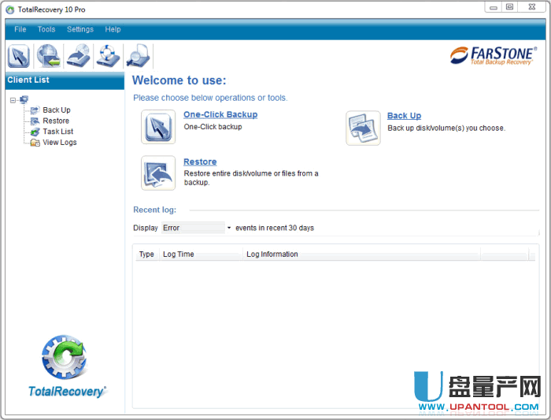Open the Settings menu
Screen dimensions: 551x420
coord(80,29)
